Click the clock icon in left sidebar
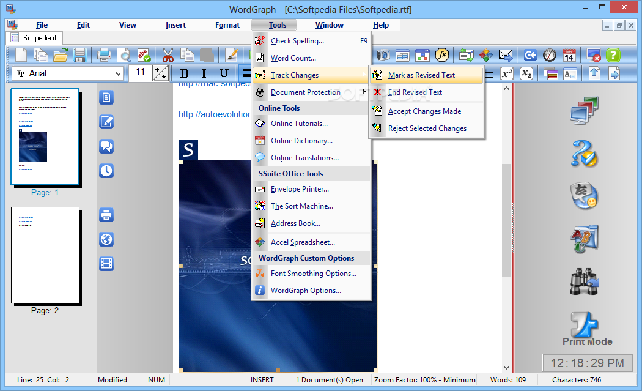This screenshot has height=391, width=642. click(x=106, y=171)
